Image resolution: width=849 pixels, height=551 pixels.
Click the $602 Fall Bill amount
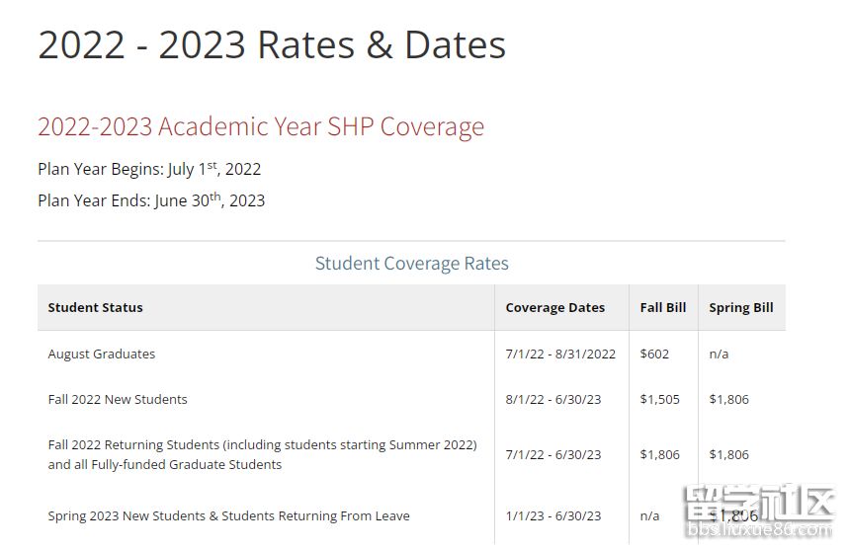[654, 354]
